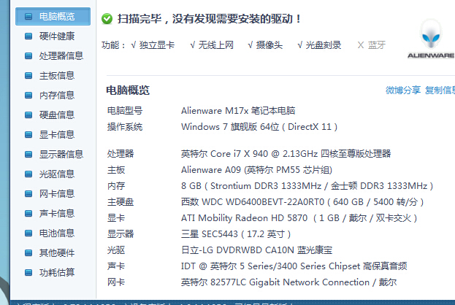The height and width of the screenshot is (305, 455).
Task: Click the 主硬盘 row label
Action: tap(121, 202)
